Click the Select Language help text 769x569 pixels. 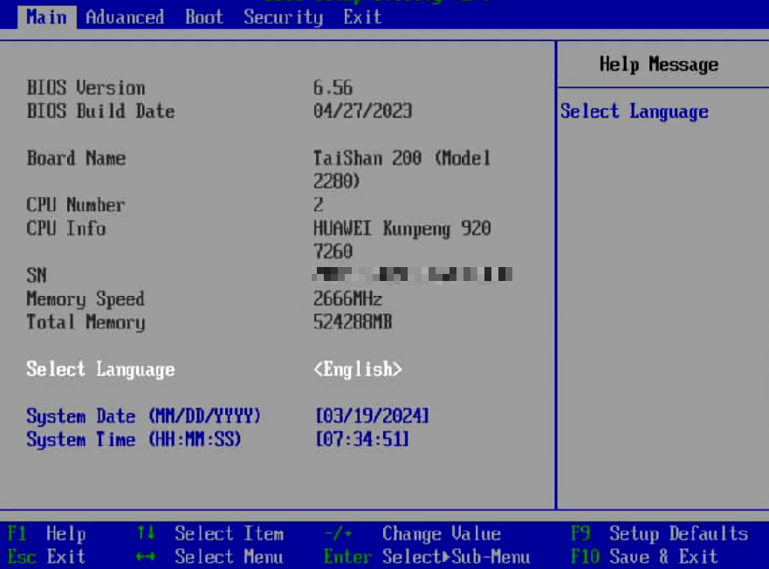(634, 112)
